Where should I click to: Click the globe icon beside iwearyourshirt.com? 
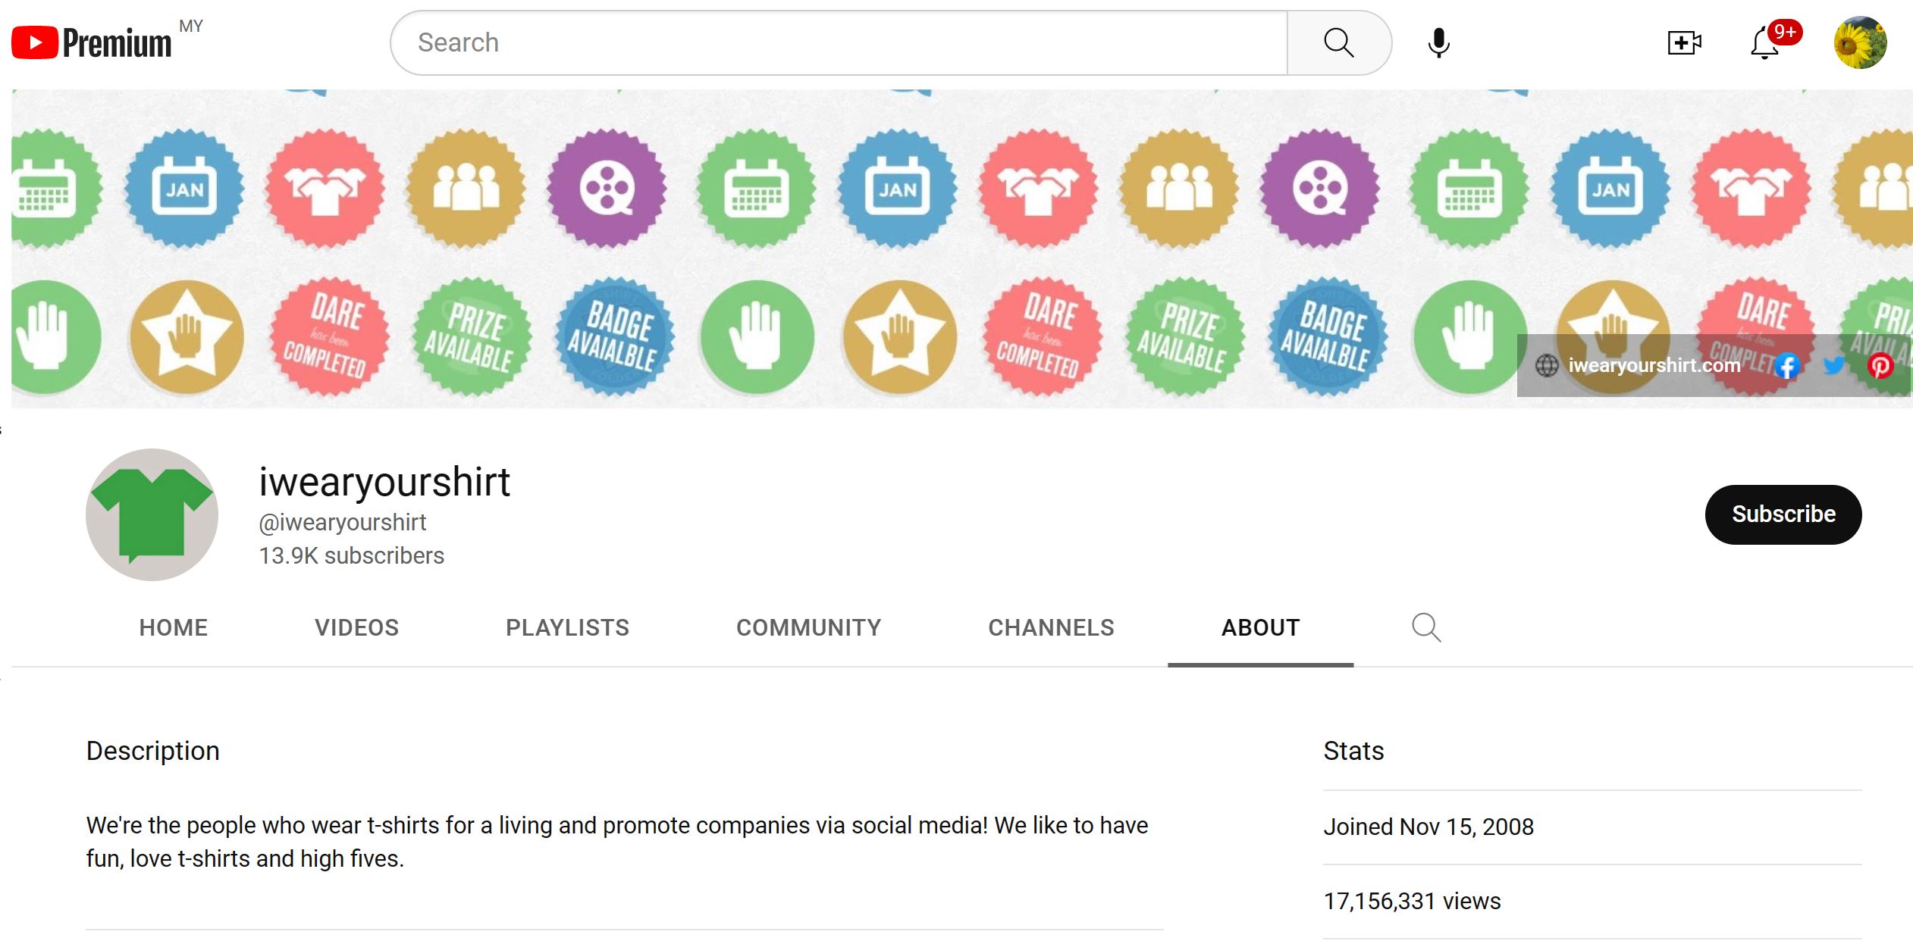pyautogui.click(x=1547, y=366)
